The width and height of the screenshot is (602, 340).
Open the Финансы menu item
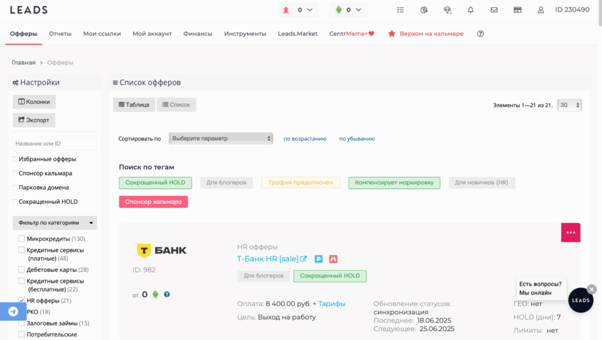tap(198, 33)
